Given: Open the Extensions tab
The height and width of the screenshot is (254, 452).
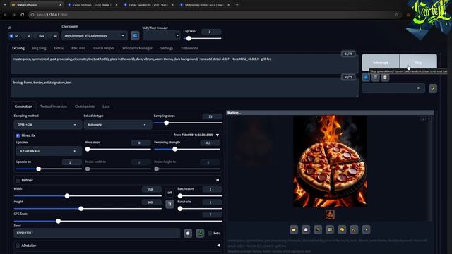Looking at the screenshot, I should click(189, 48).
